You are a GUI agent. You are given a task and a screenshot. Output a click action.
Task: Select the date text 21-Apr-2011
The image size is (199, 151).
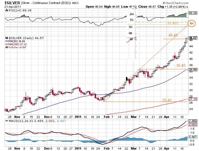(x=13, y=7)
